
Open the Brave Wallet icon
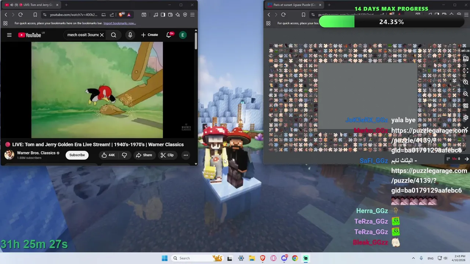click(x=170, y=15)
